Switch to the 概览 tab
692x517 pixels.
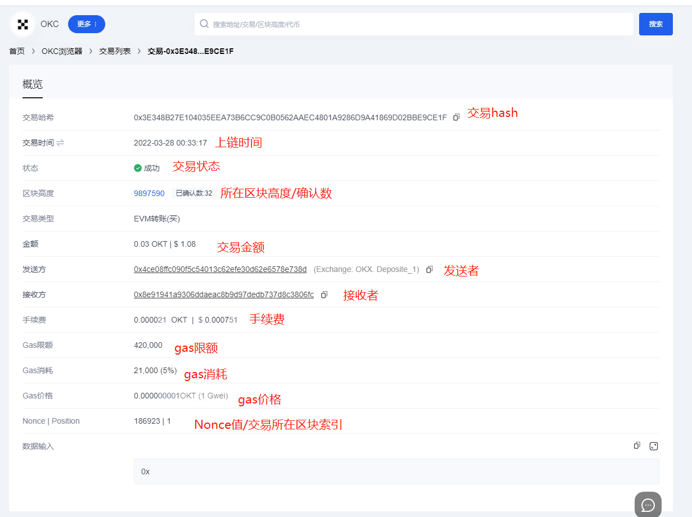pos(32,84)
